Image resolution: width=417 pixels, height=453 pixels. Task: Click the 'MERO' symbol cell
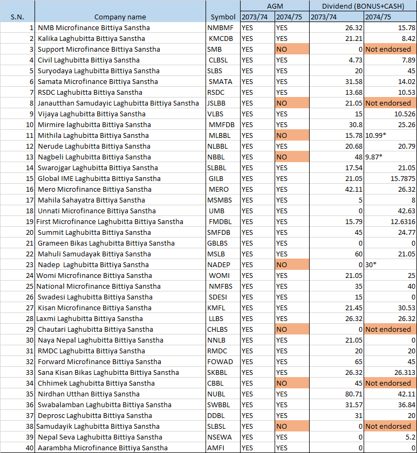[223, 190]
